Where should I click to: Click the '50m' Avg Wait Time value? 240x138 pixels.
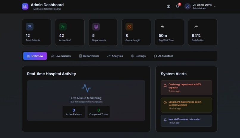pos(163,36)
